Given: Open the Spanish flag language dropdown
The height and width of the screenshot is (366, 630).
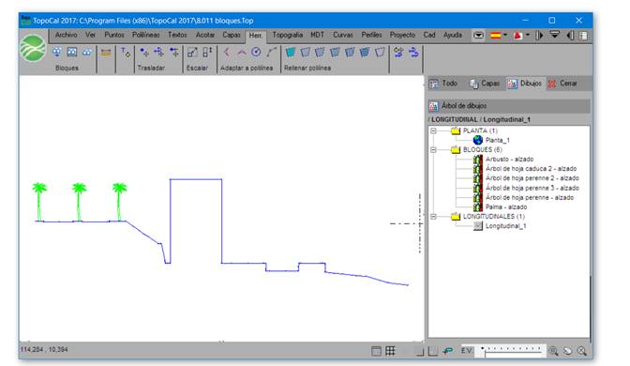Looking at the screenshot, I should click(499, 36).
